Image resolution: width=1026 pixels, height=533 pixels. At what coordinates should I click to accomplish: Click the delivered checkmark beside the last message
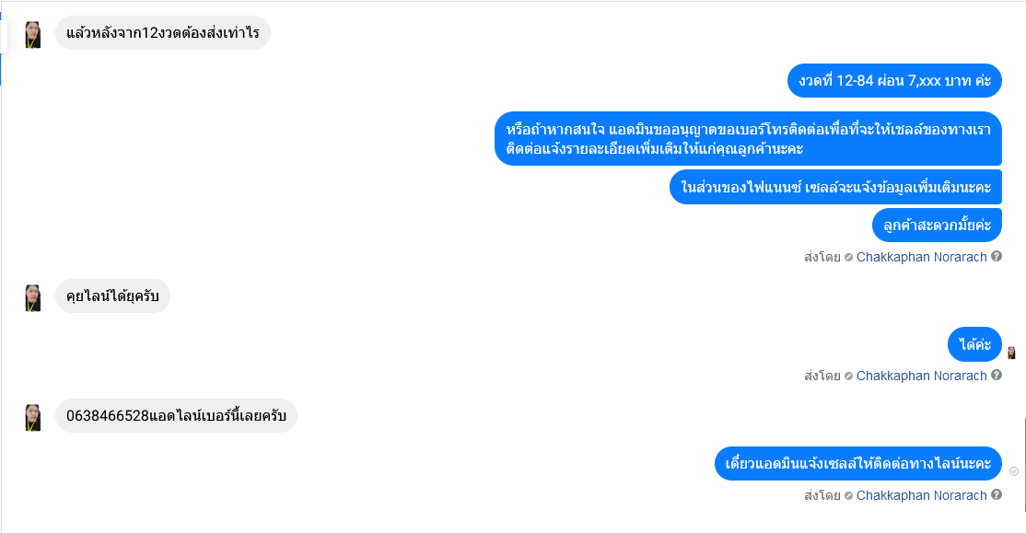(x=1014, y=471)
